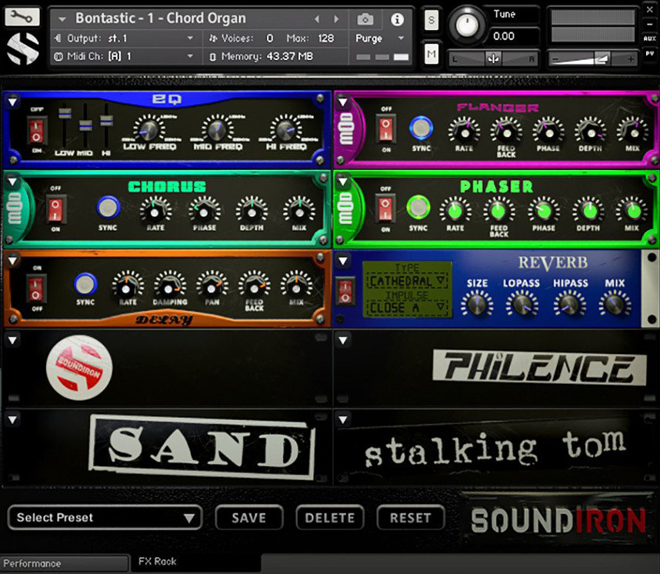
Task: Toggle the Reverb power switch
Action: (x=345, y=292)
